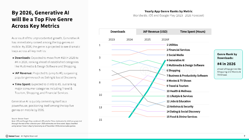249x140 pixels.
Task: Open the Time Spent (Hours) tab
Action: click(192, 32)
